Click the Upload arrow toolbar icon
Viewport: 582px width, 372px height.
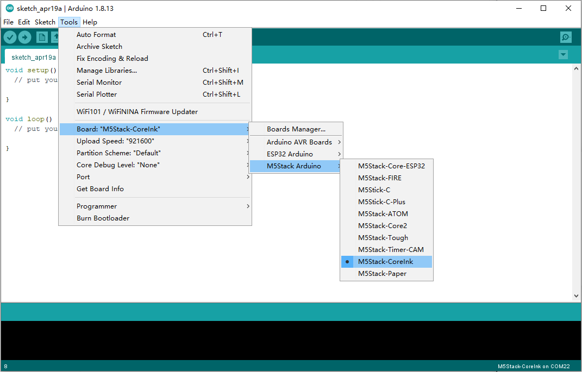tap(25, 37)
